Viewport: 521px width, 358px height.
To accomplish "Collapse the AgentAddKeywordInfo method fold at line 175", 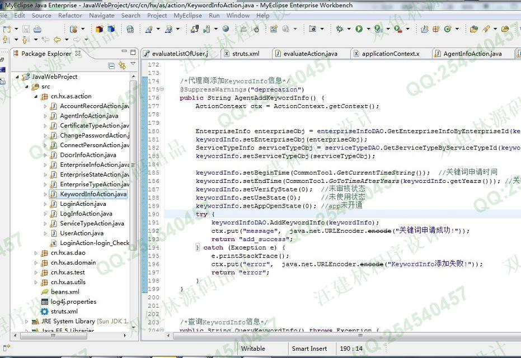I will coord(162,89).
